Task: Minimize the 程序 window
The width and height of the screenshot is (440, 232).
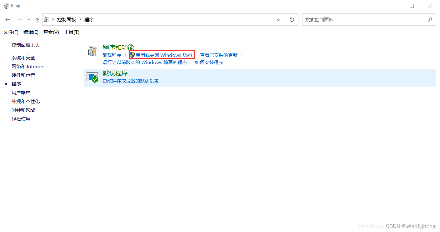Action: [x=394, y=6]
